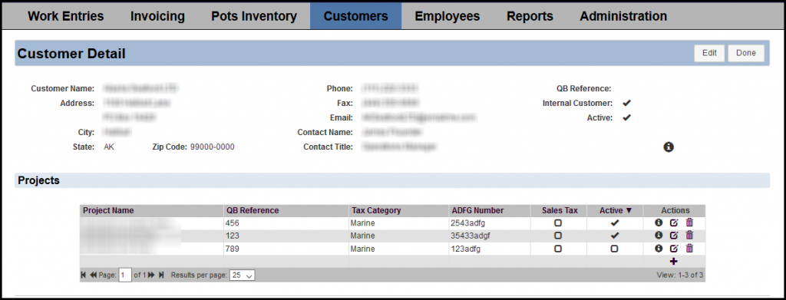Click the View: 1-3 of 3 status text
Image resolution: width=786 pixels, height=300 pixels.
pyautogui.click(x=679, y=275)
